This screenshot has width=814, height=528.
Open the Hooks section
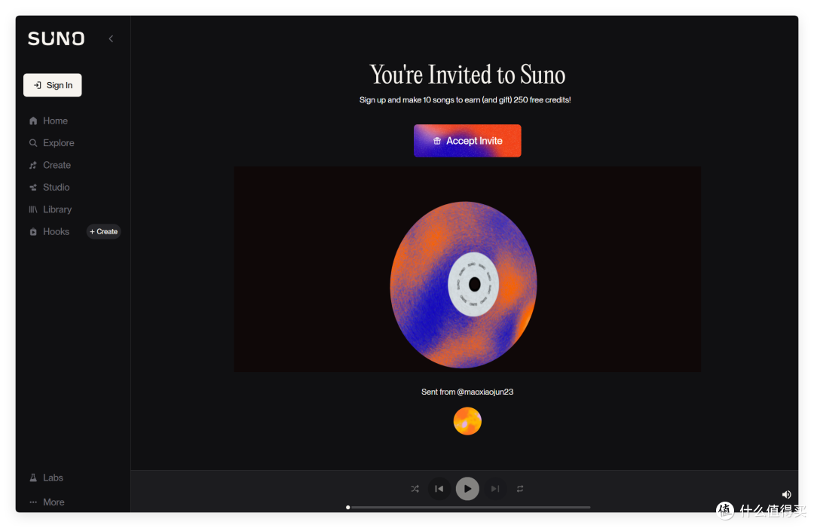[x=56, y=232]
